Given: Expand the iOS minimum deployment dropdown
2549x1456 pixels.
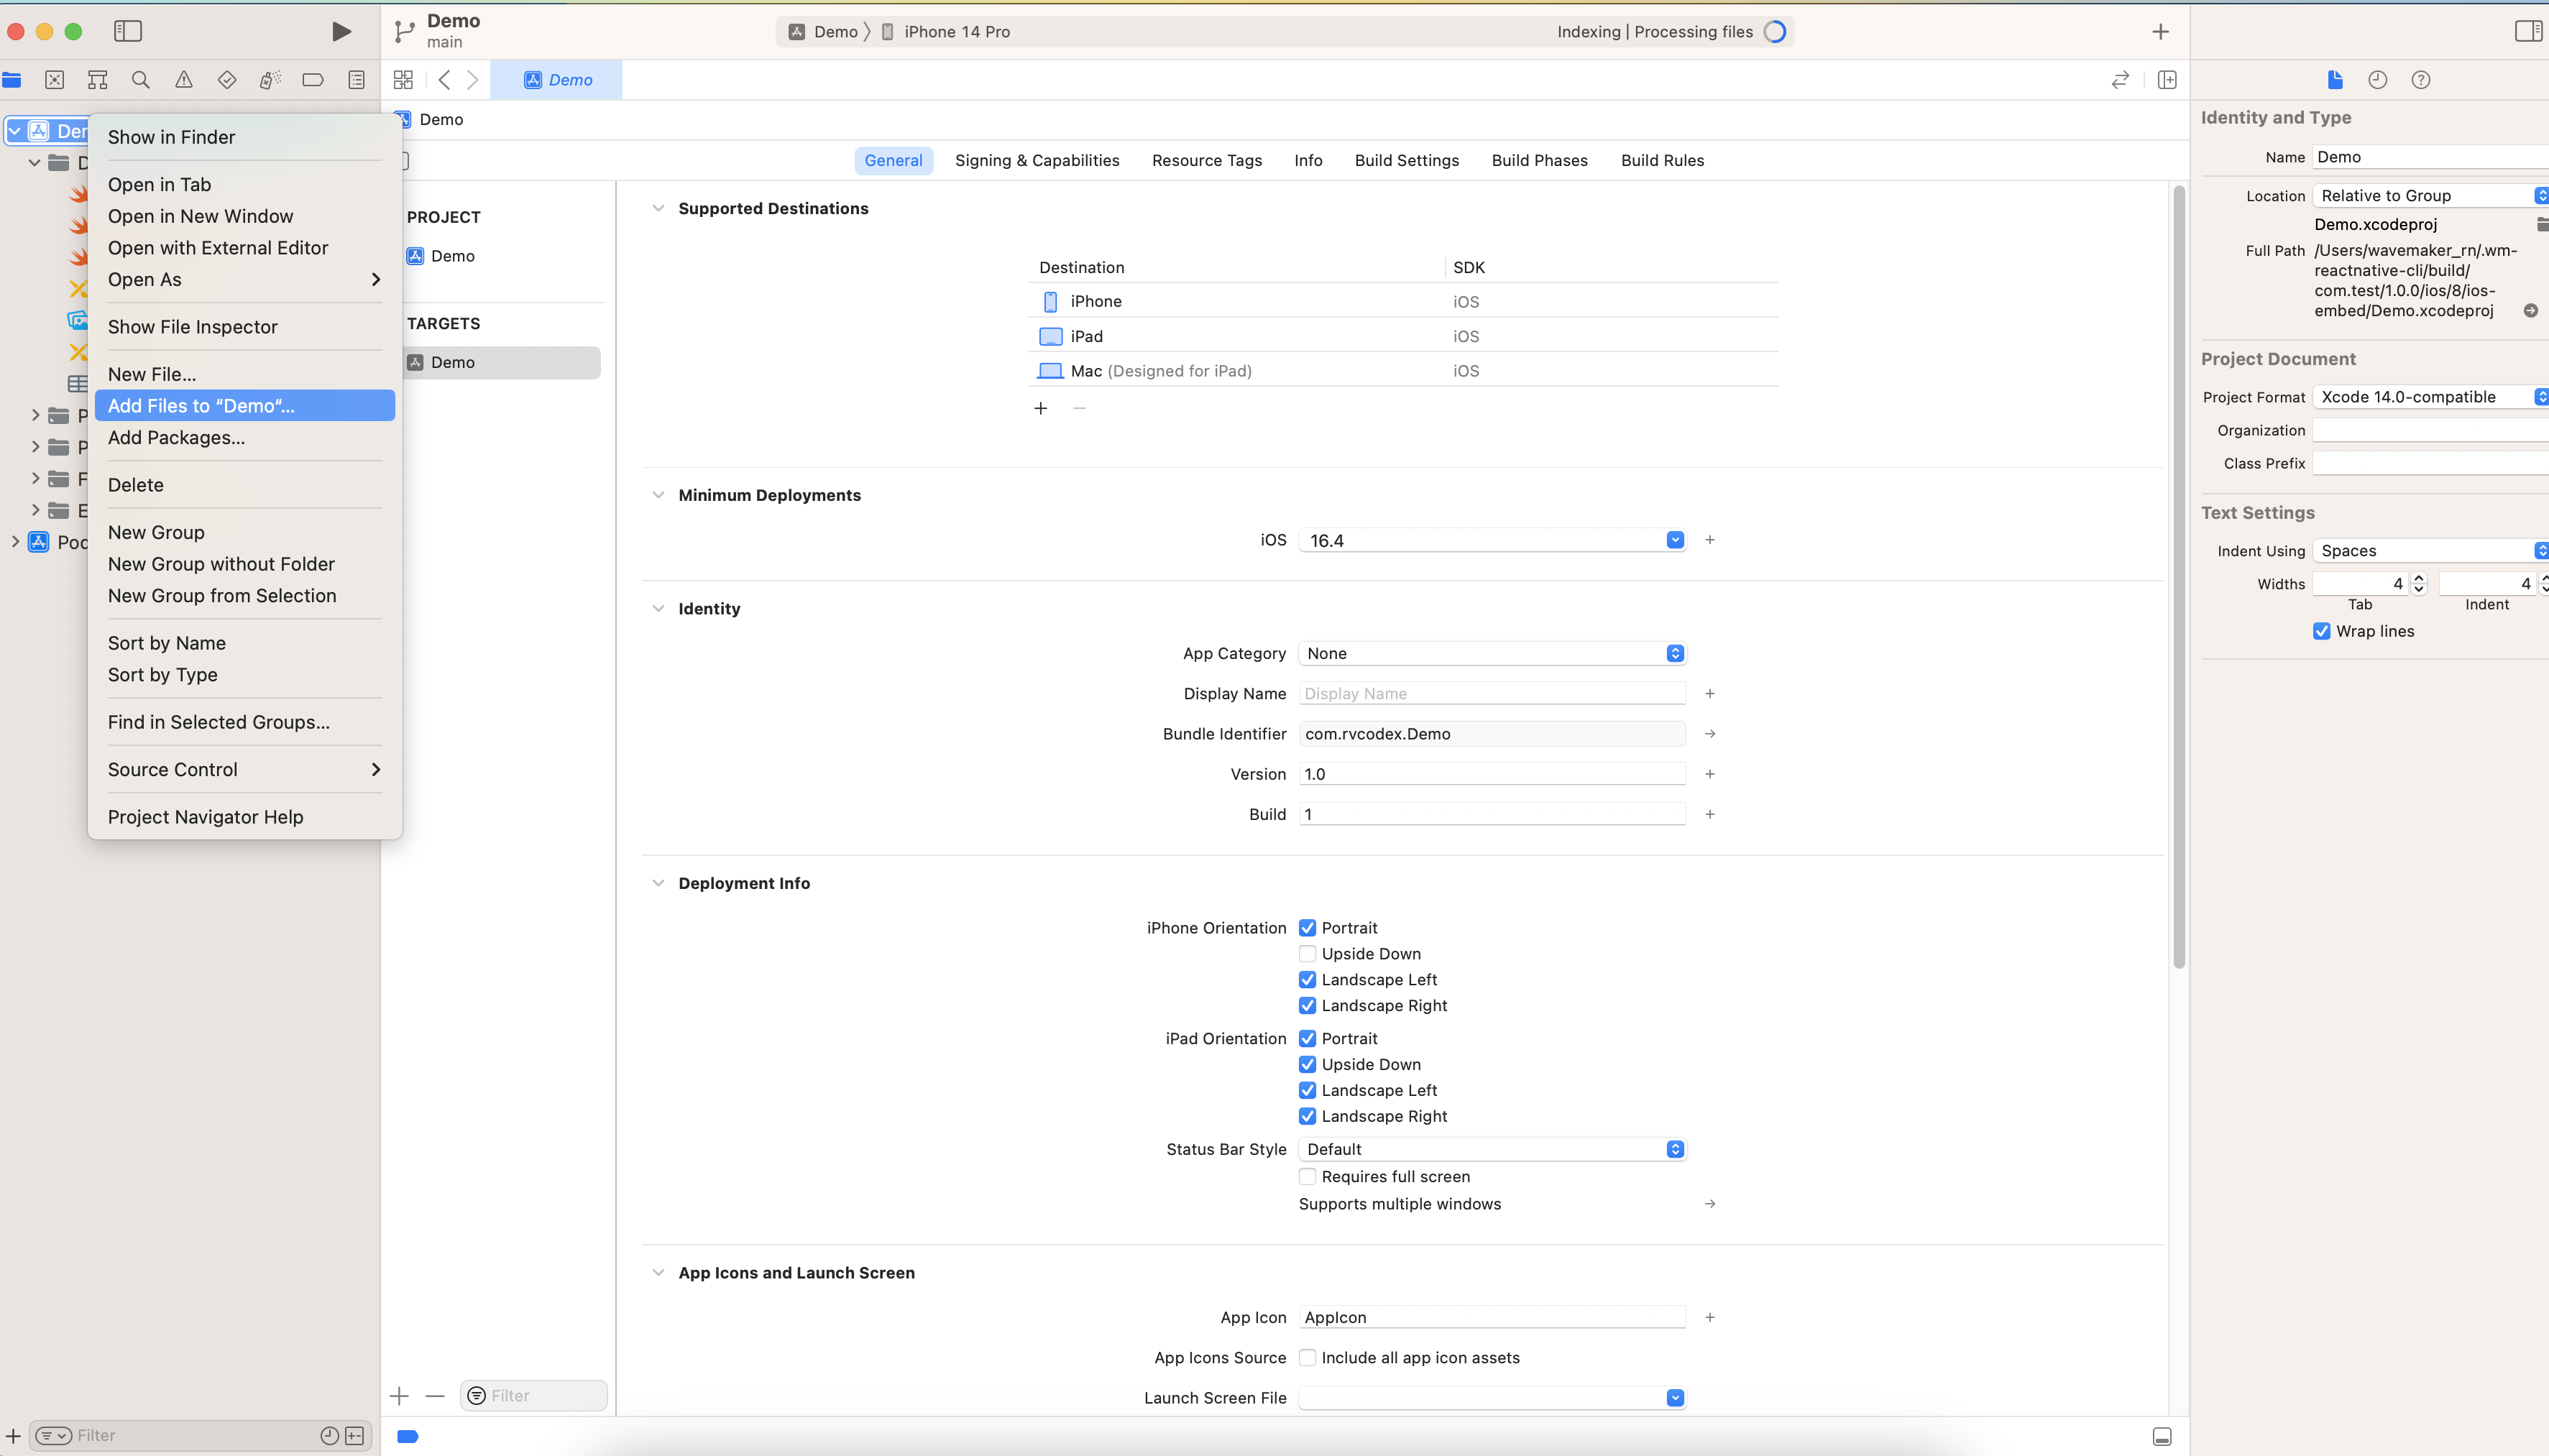Looking at the screenshot, I should (x=1676, y=539).
